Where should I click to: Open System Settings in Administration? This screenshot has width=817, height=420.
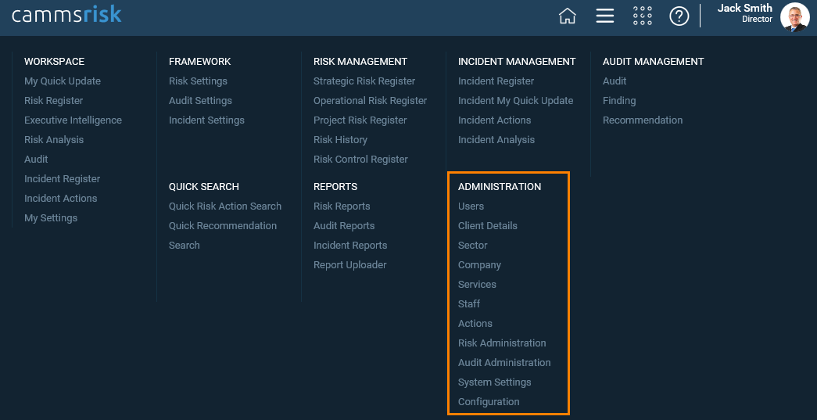(494, 382)
